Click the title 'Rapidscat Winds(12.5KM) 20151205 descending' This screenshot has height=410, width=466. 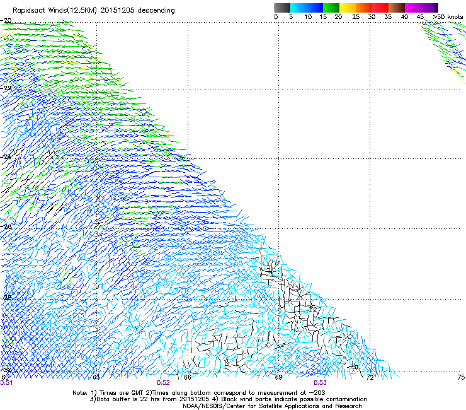(94, 11)
